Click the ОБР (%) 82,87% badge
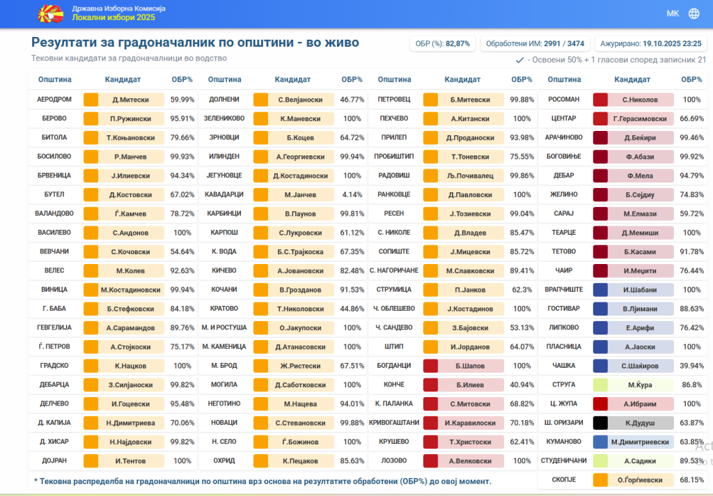The height and width of the screenshot is (496, 713). click(442, 43)
